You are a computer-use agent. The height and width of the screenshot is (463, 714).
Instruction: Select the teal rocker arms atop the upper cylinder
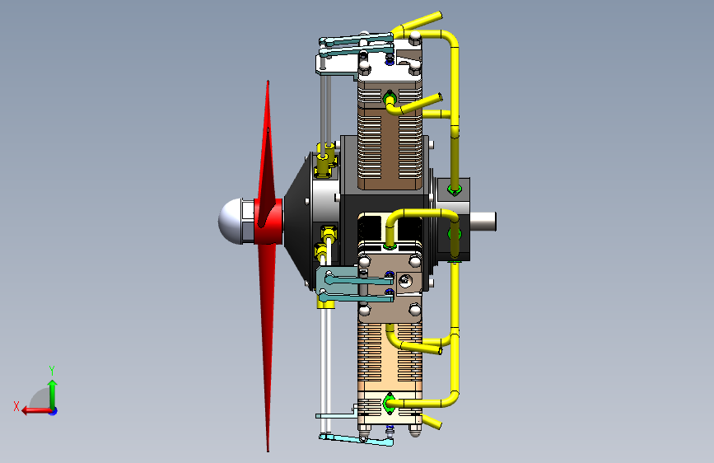356,44
